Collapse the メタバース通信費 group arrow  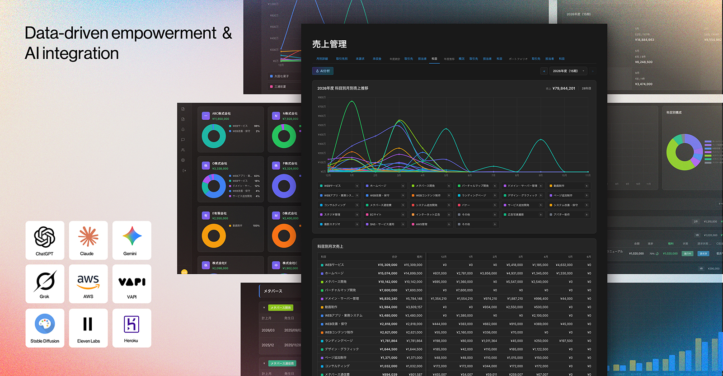[x=264, y=363]
